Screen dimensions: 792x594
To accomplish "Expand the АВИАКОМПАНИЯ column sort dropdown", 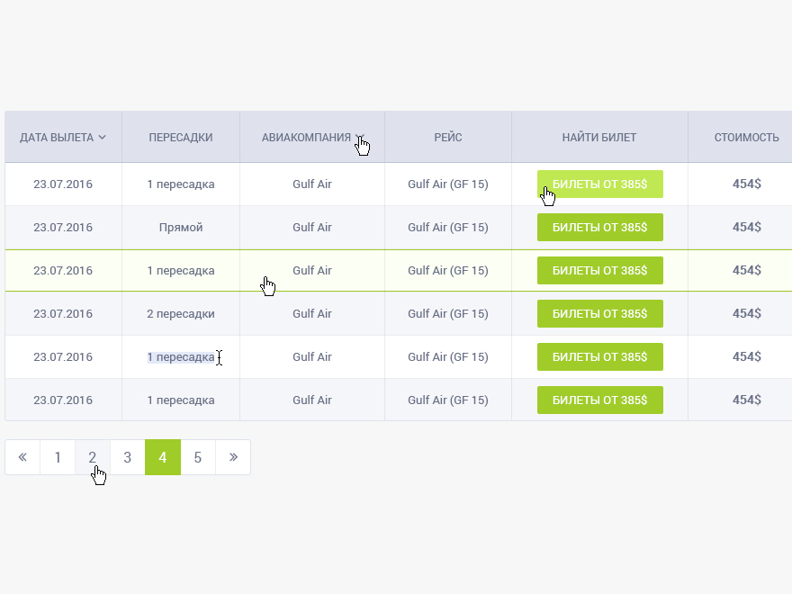I will (358, 138).
